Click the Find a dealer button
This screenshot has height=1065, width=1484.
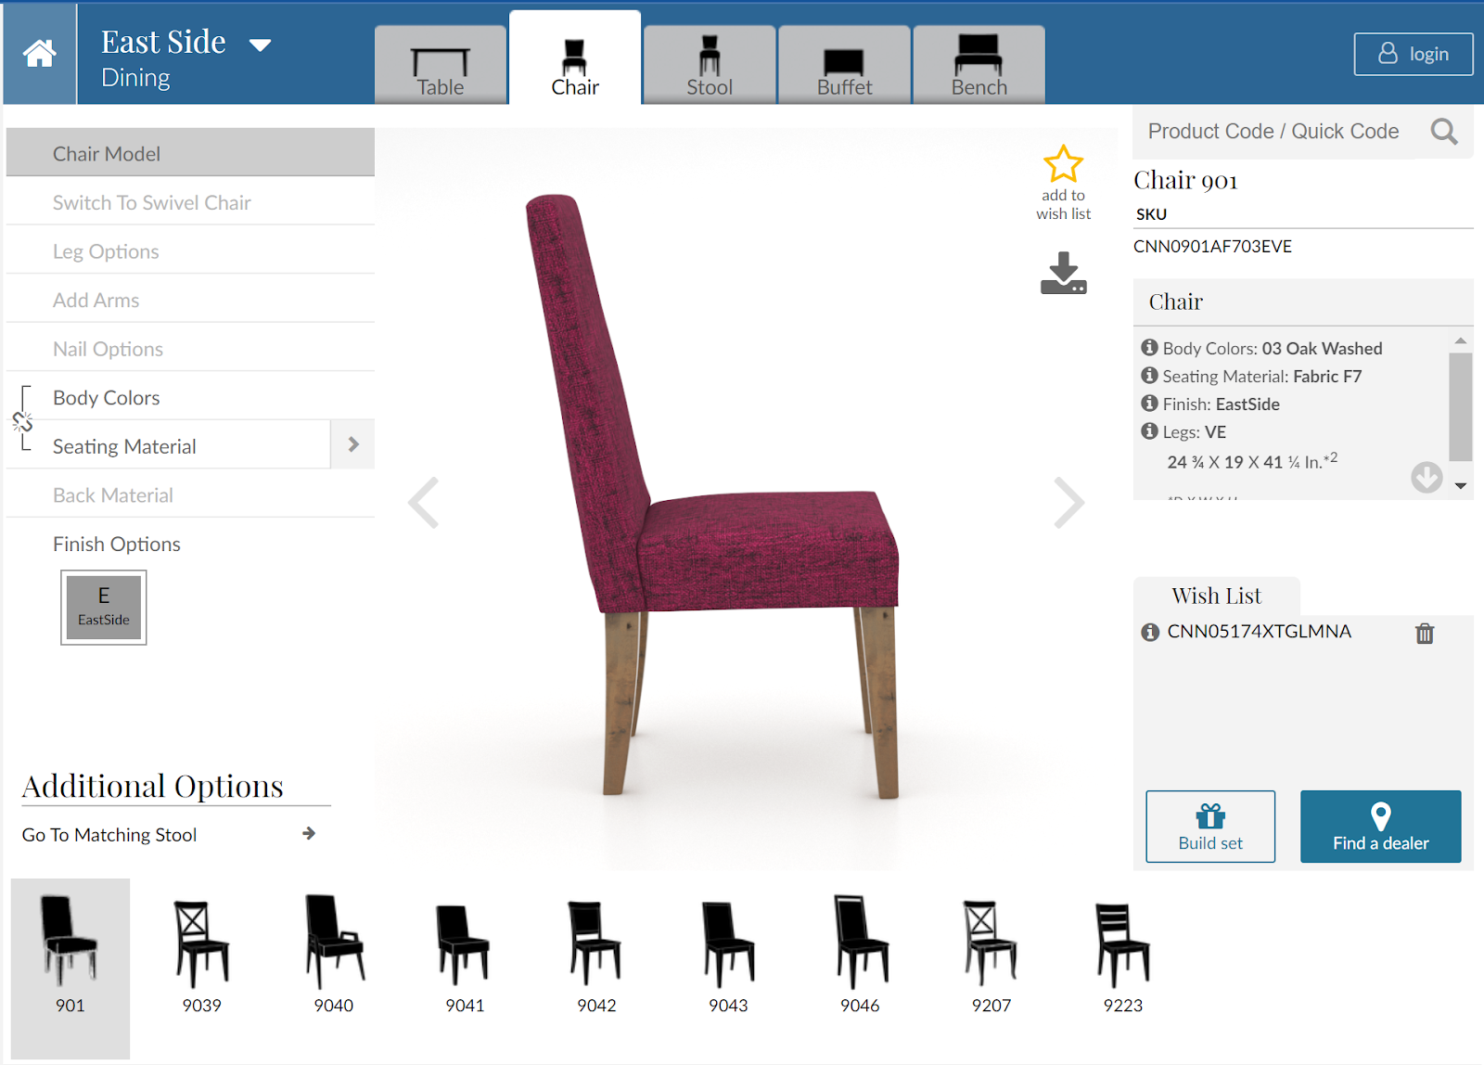point(1380,827)
